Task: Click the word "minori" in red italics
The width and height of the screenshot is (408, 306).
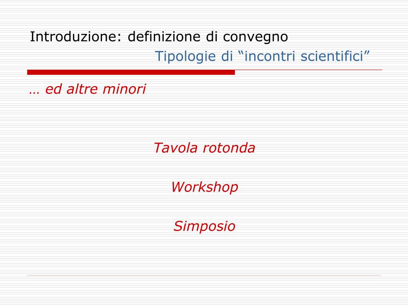Action: (124, 89)
